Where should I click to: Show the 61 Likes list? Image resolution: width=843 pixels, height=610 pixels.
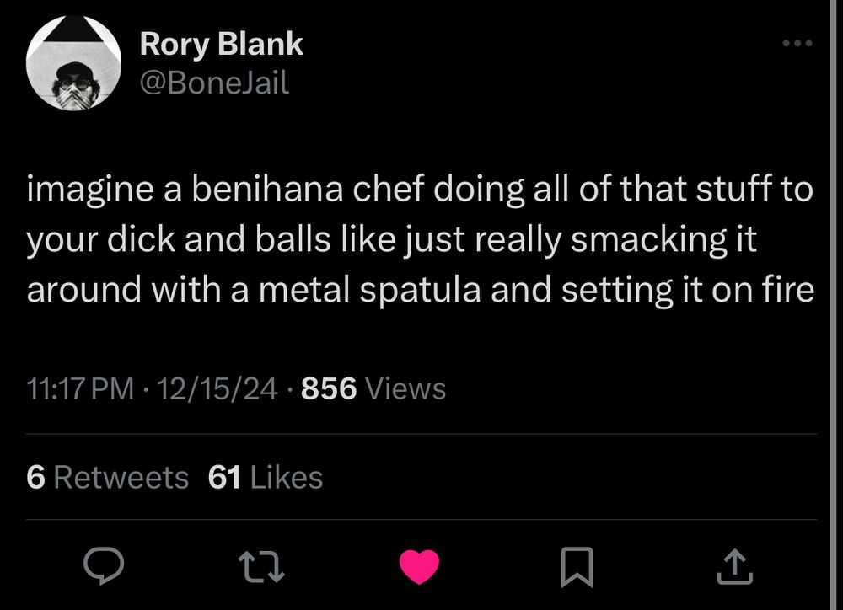pyautogui.click(x=265, y=478)
